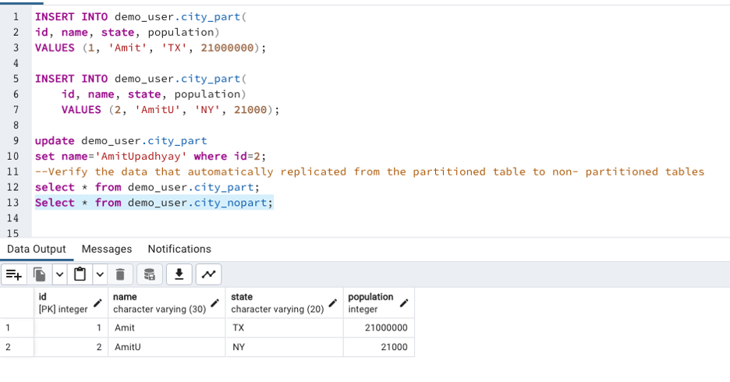Switch to the Messages tab

point(107,249)
